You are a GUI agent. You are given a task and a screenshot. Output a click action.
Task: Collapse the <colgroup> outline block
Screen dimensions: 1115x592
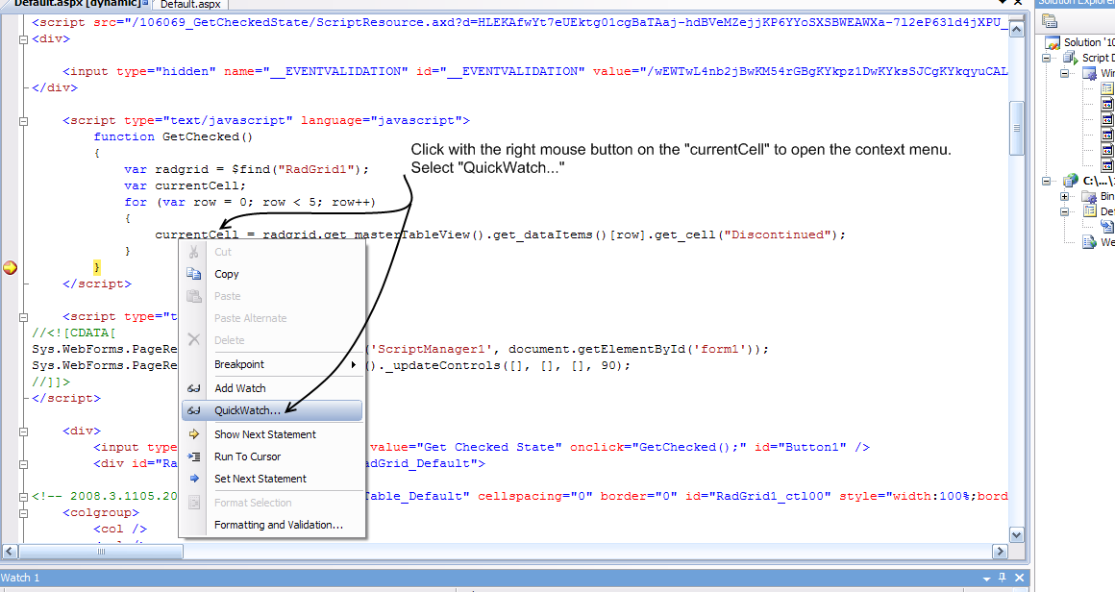pyautogui.click(x=23, y=513)
